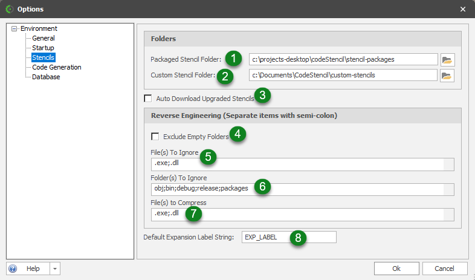Browse for Packaged Stencil Folder

coord(447,59)
